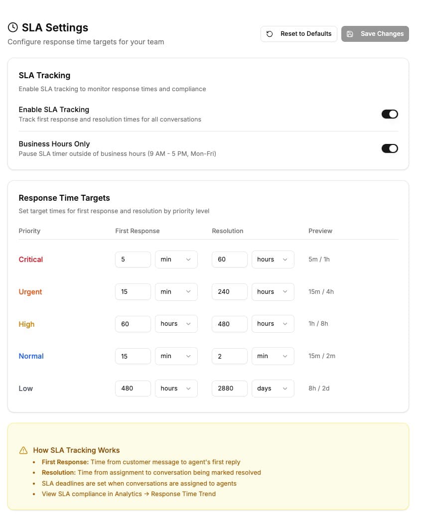Click the warning triangle icon in info box
The image size is (423, 522).
pyautogui.click(x=23, y=450)
